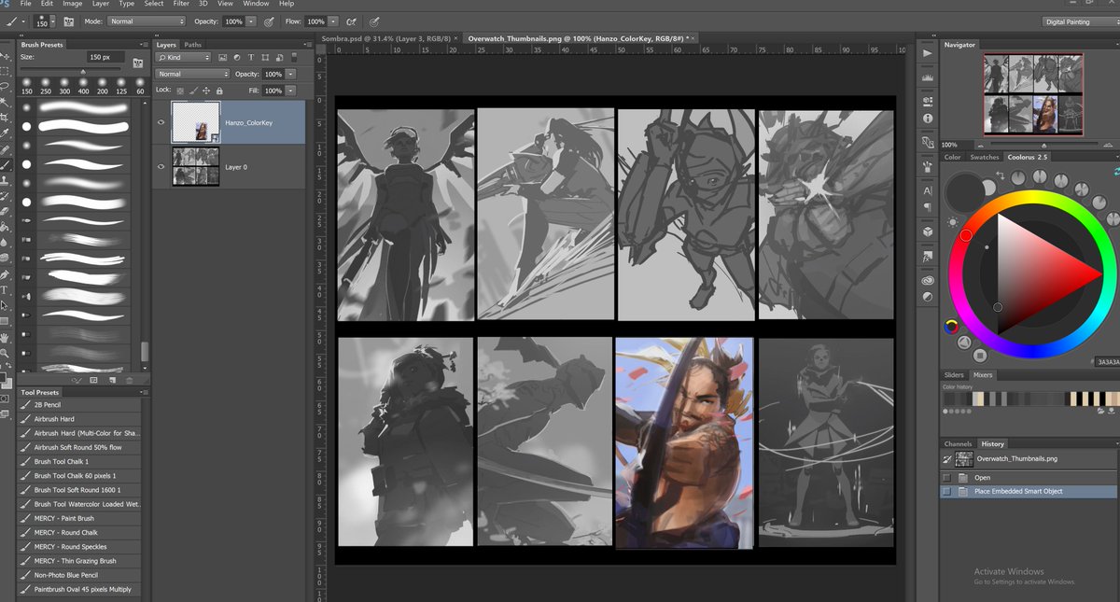The height and width of the screenshot is (602, 1120).
Task: Filter layers by type (T) icon
Action: click(251, 58)
